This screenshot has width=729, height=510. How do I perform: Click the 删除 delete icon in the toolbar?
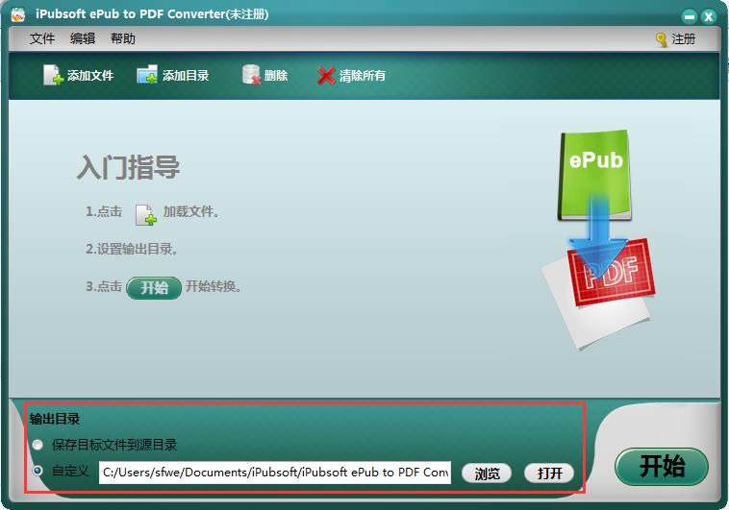(252, 75)
